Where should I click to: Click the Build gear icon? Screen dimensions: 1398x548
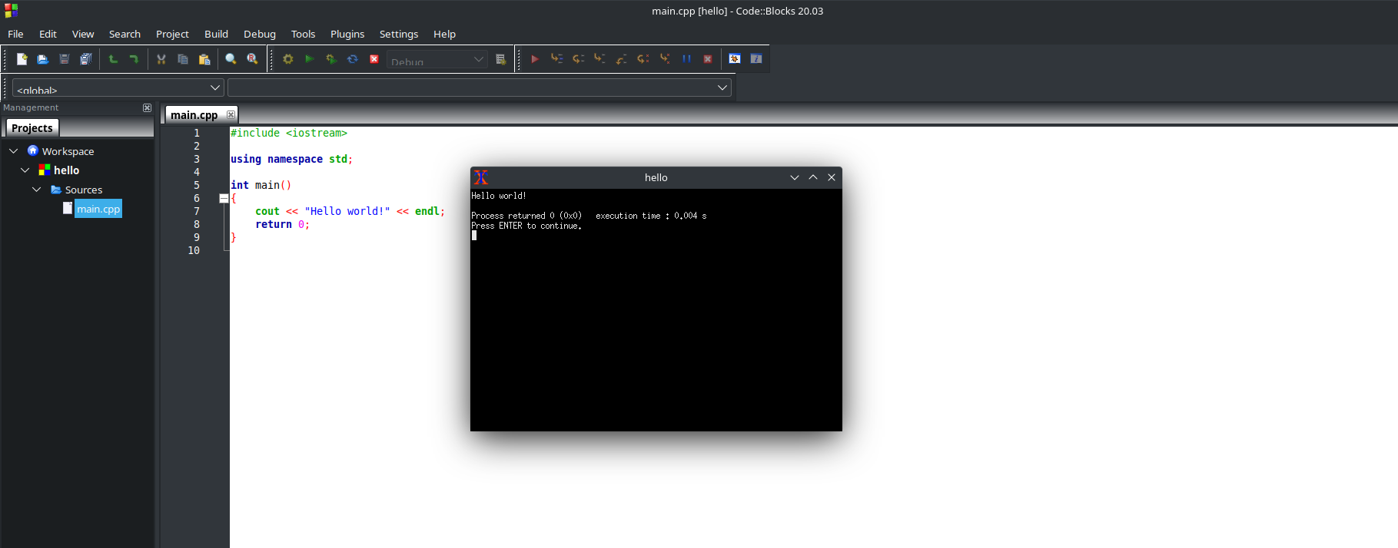point(288,59)
